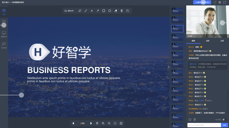
Task: Toggle the mute-all (全体禁言) switch
Action: point(224,120)
